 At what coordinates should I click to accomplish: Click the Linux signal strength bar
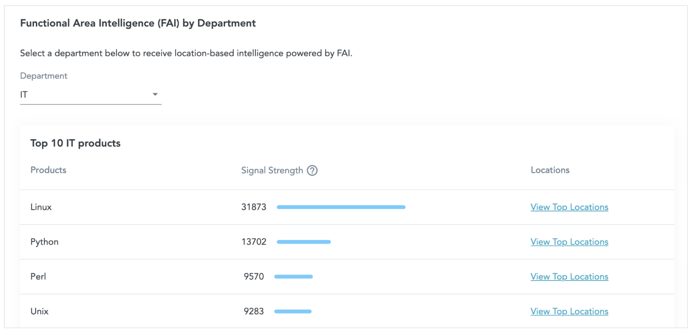point(341,207)
